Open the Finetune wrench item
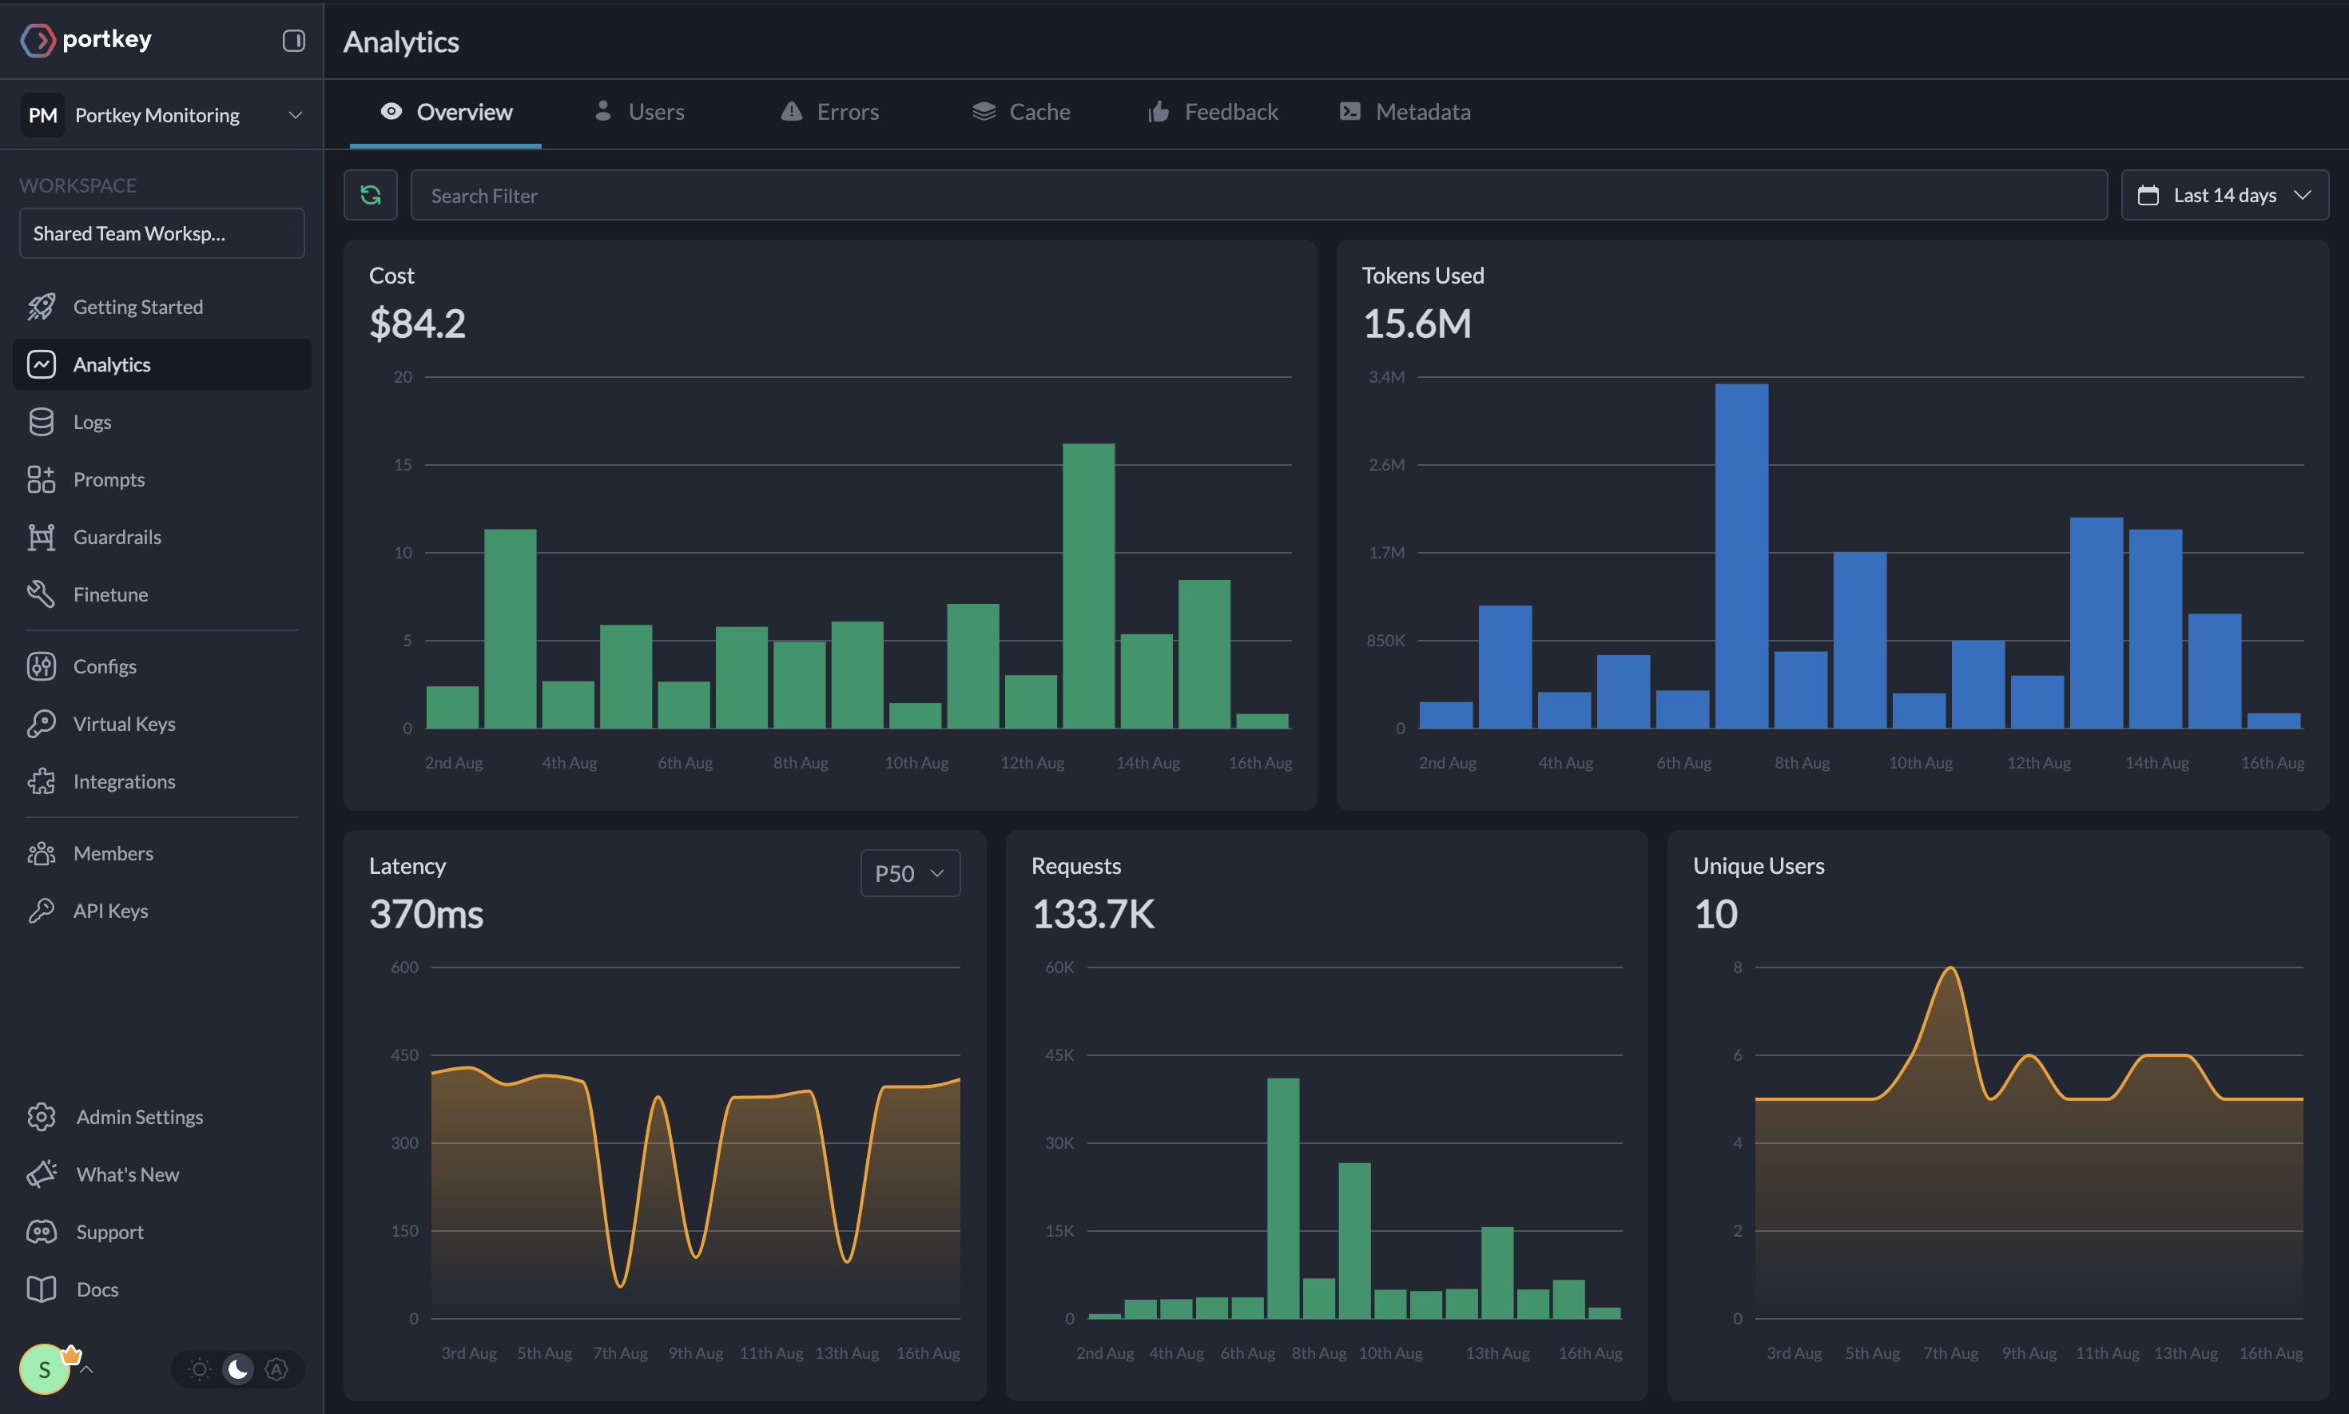 coord(109,594)
